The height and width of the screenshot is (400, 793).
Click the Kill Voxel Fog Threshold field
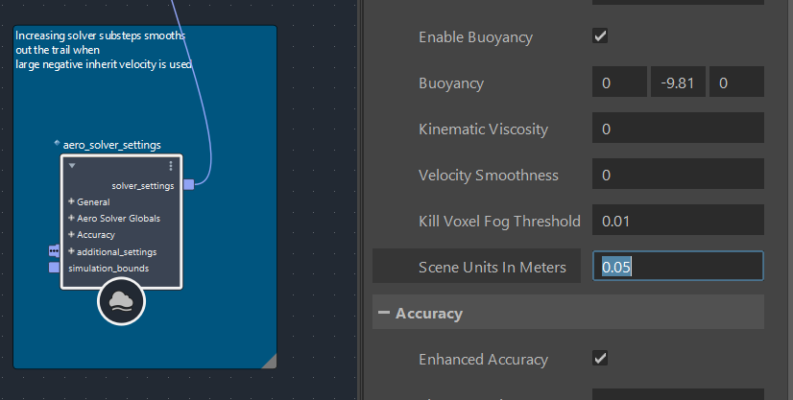coord(677,221)
